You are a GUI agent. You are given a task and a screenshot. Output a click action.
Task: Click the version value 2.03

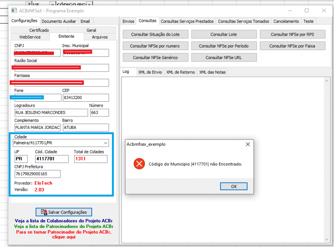tap(39, 190)
